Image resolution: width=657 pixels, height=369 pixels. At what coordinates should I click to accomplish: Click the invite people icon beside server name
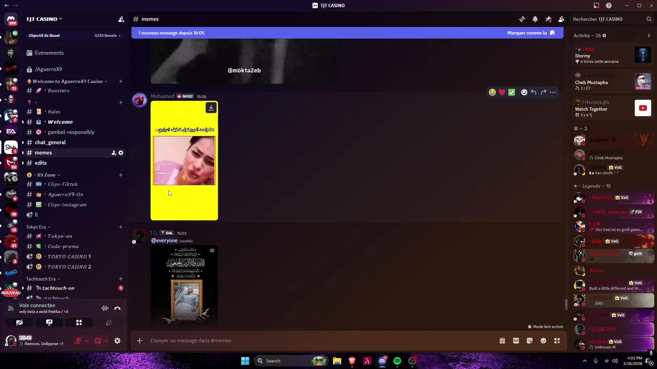(x=121, y=19)
